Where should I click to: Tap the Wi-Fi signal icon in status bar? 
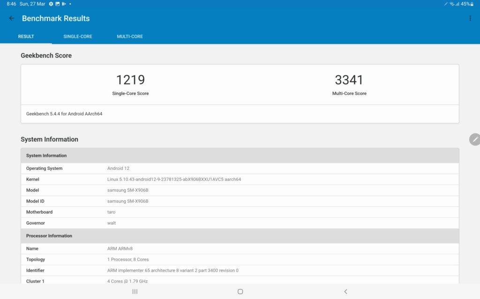tap(451, 4)
